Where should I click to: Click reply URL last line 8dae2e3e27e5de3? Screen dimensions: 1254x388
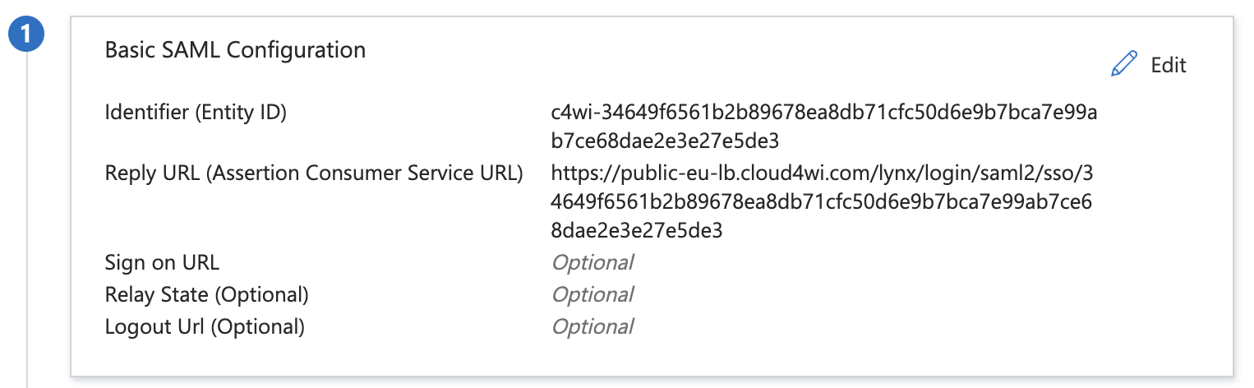tap(637, 230)
